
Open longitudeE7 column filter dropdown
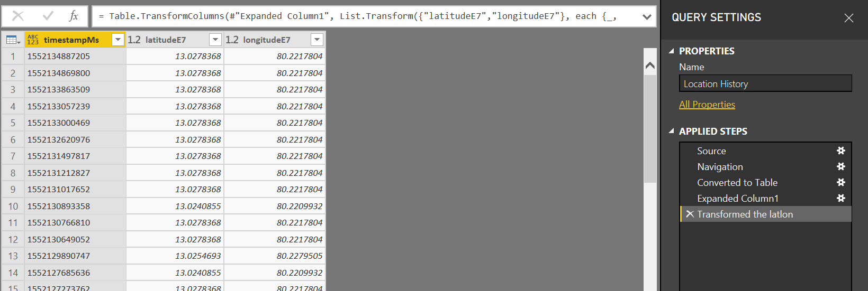pyautogui.click(x=317, y=40)
